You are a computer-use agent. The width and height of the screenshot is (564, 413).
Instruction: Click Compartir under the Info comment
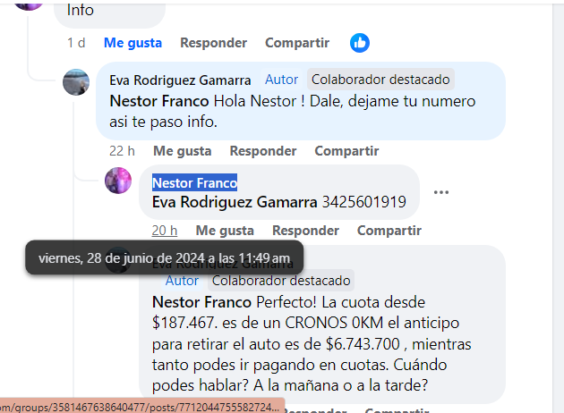pos(297,43)
